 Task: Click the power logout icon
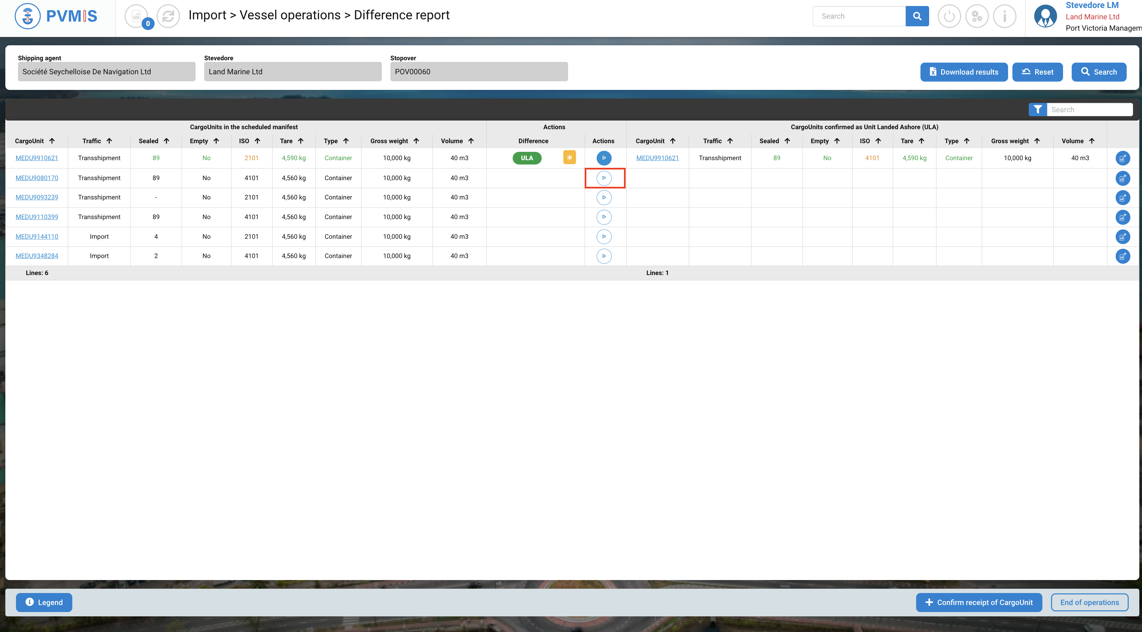(949, 16)
